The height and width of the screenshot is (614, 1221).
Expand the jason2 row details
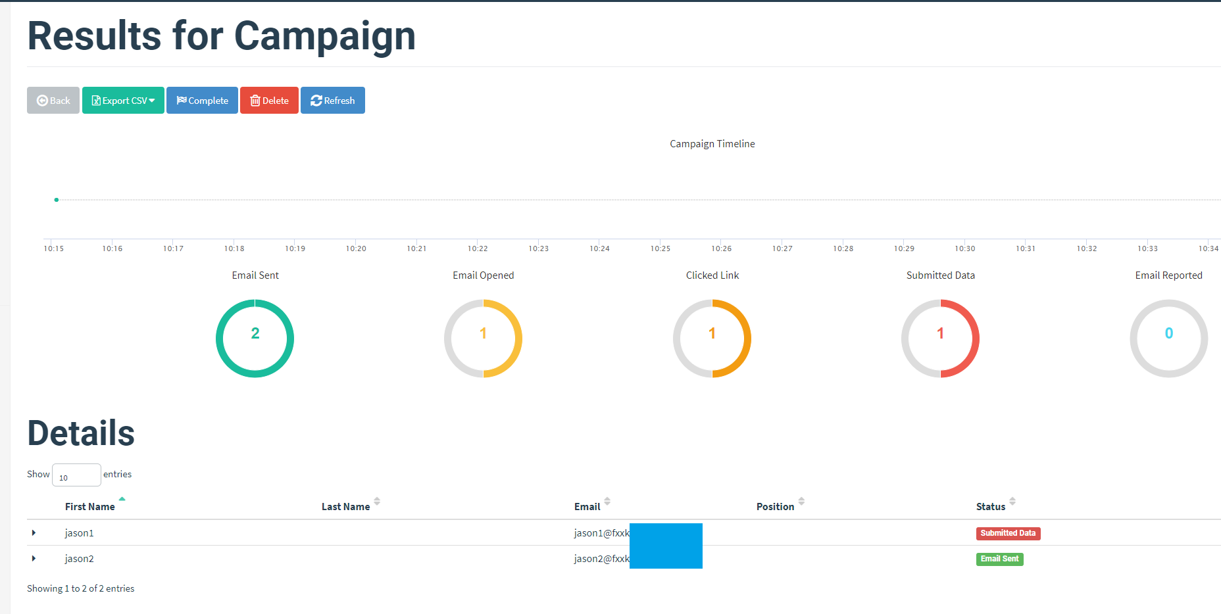click(34, 559)
